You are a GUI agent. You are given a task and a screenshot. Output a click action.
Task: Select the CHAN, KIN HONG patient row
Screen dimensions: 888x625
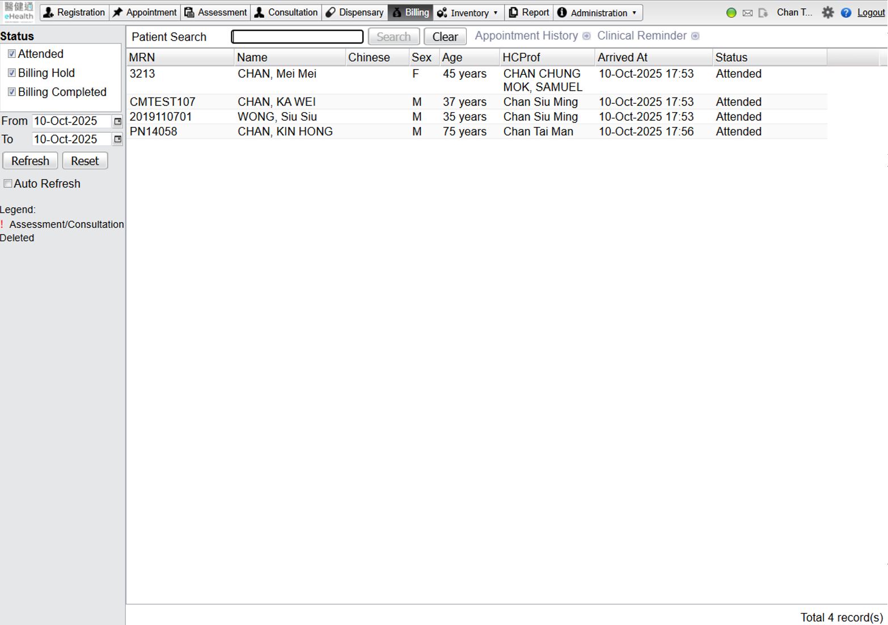[285, 131]
